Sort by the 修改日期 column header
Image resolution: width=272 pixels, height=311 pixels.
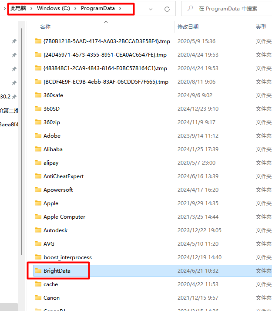click(188, 27)
